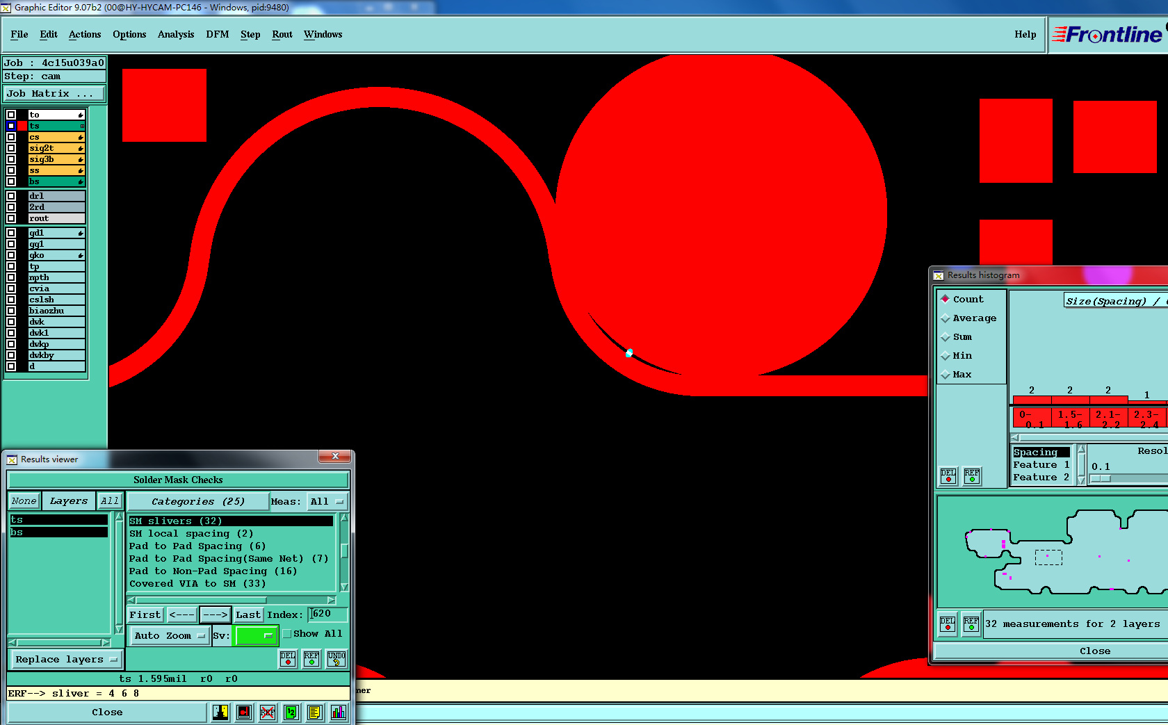Click DEL icon under the Max option
This screenshot has height=725, width=1168.
click(x=948, y=475)
